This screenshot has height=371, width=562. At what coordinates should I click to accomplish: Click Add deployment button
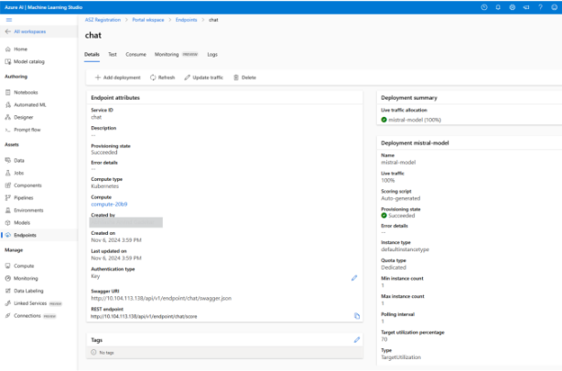117,78
